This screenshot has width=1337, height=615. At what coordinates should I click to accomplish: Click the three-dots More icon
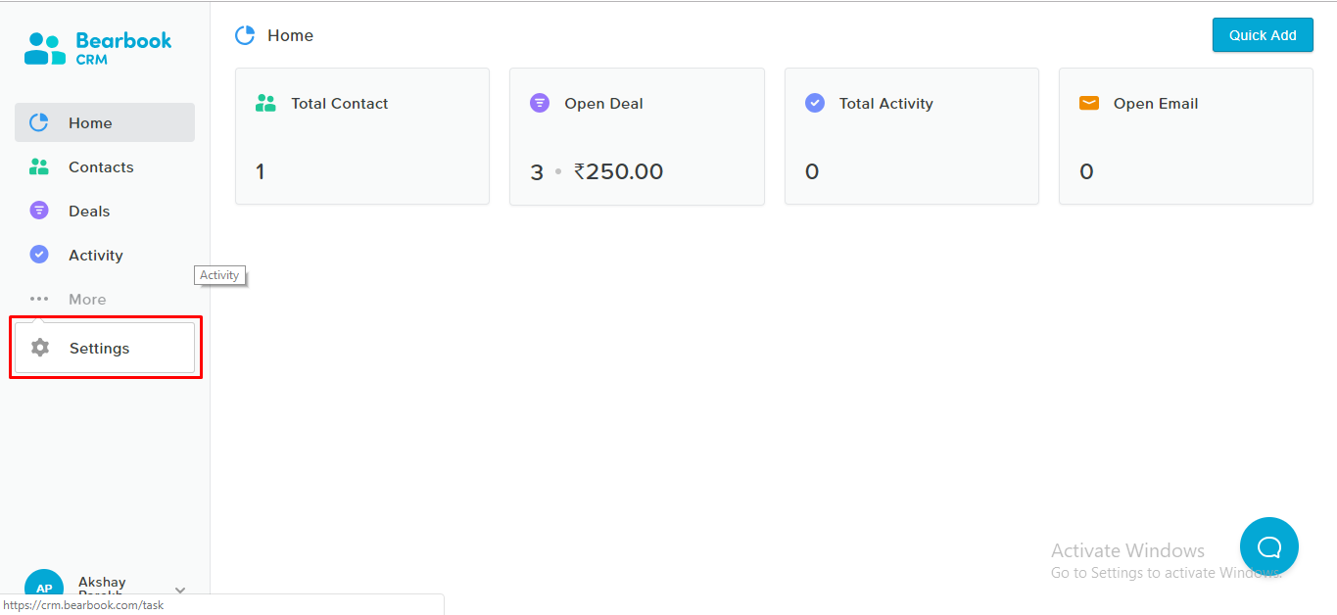point(39,299)
